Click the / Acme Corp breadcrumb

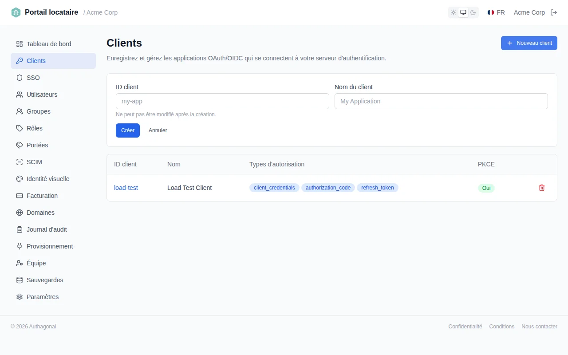[101, 12]
